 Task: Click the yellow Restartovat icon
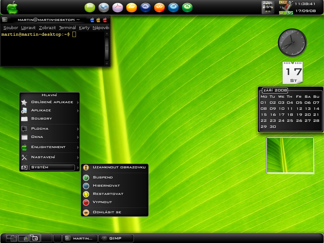pos(86,194)
